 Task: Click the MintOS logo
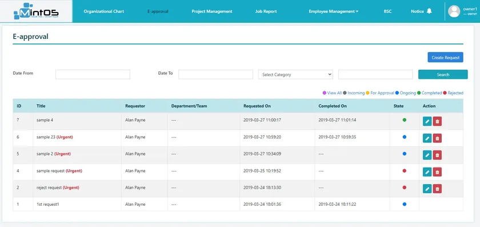coord(36,11)
